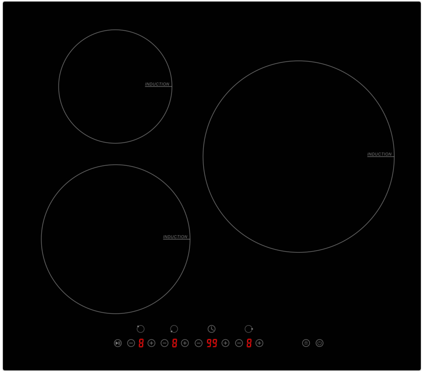The height and width of the screenshot is (372, 423).
Task: Tap the bottom-left burner zone indicator icon
Action: click(174, 329)
